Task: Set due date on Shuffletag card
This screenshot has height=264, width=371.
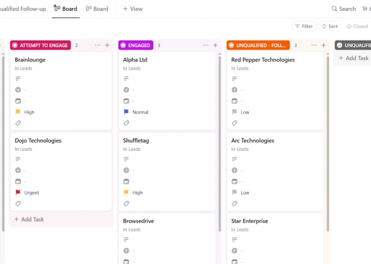Action: tap(126, 181)
